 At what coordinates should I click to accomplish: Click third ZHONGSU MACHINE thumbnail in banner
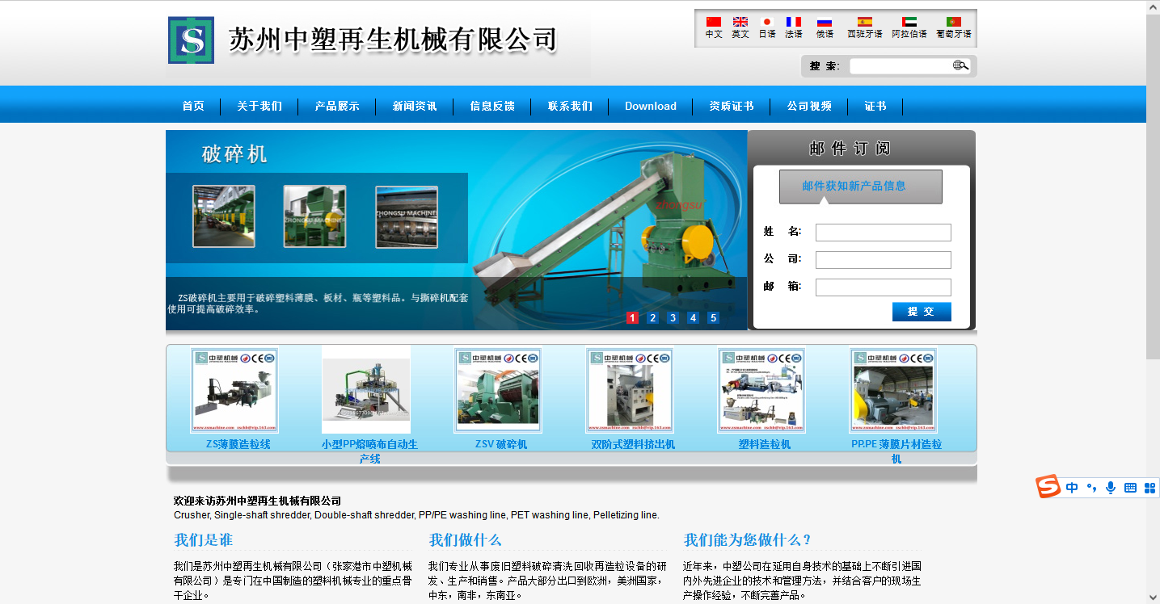(x=407, y=216)
